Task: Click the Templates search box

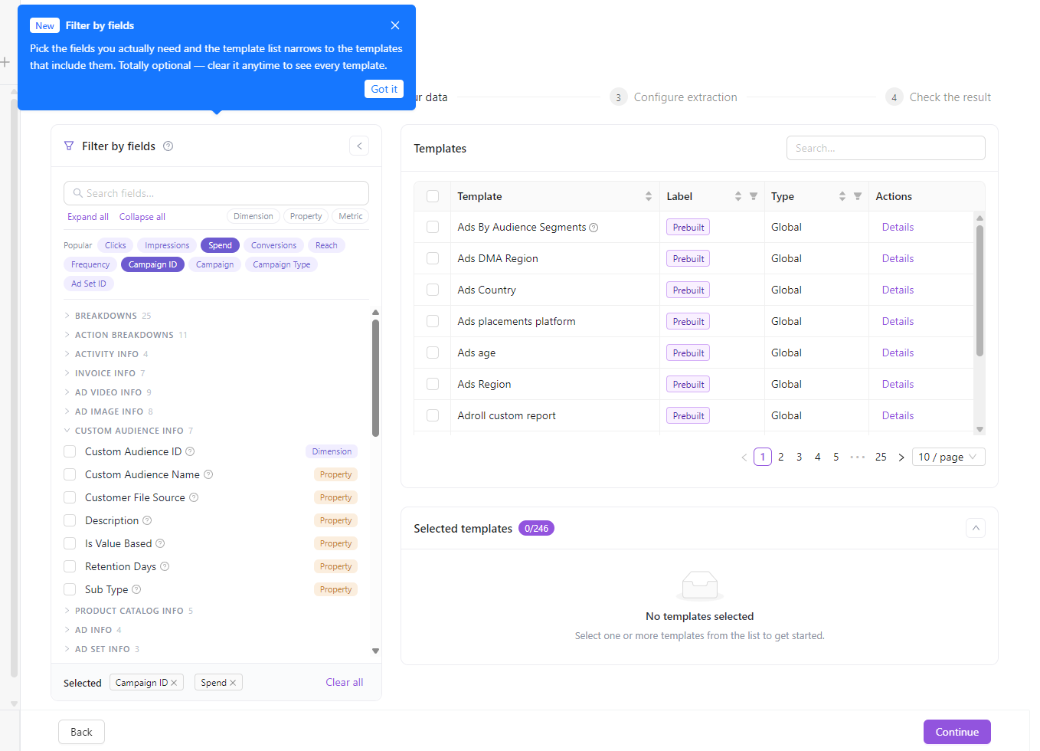Action: click(x=885, y=148)
